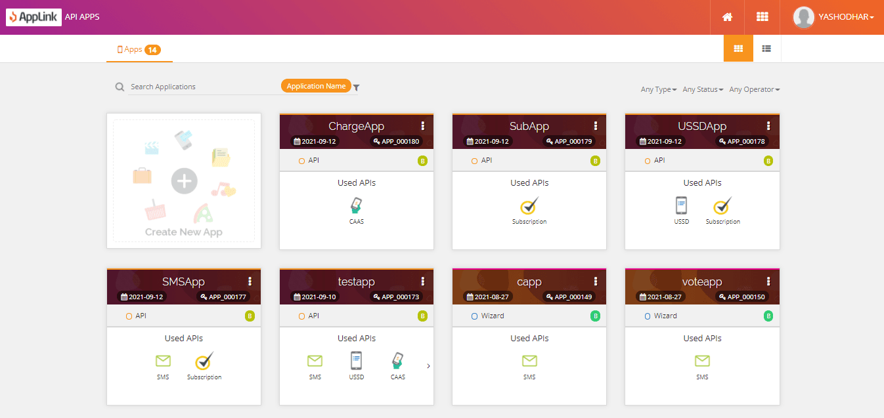Click the search magnifier icon
This screenshot has height=418, width=884.
pos(120,87)
